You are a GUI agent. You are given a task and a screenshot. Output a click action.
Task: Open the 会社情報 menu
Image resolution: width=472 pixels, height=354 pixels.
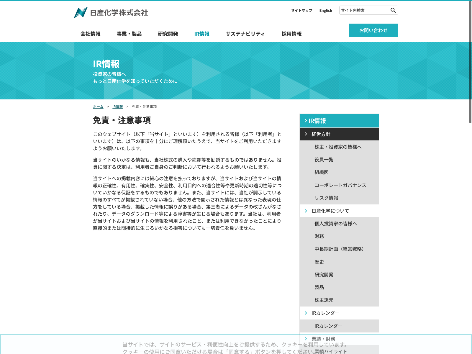(x=90, y=34)
